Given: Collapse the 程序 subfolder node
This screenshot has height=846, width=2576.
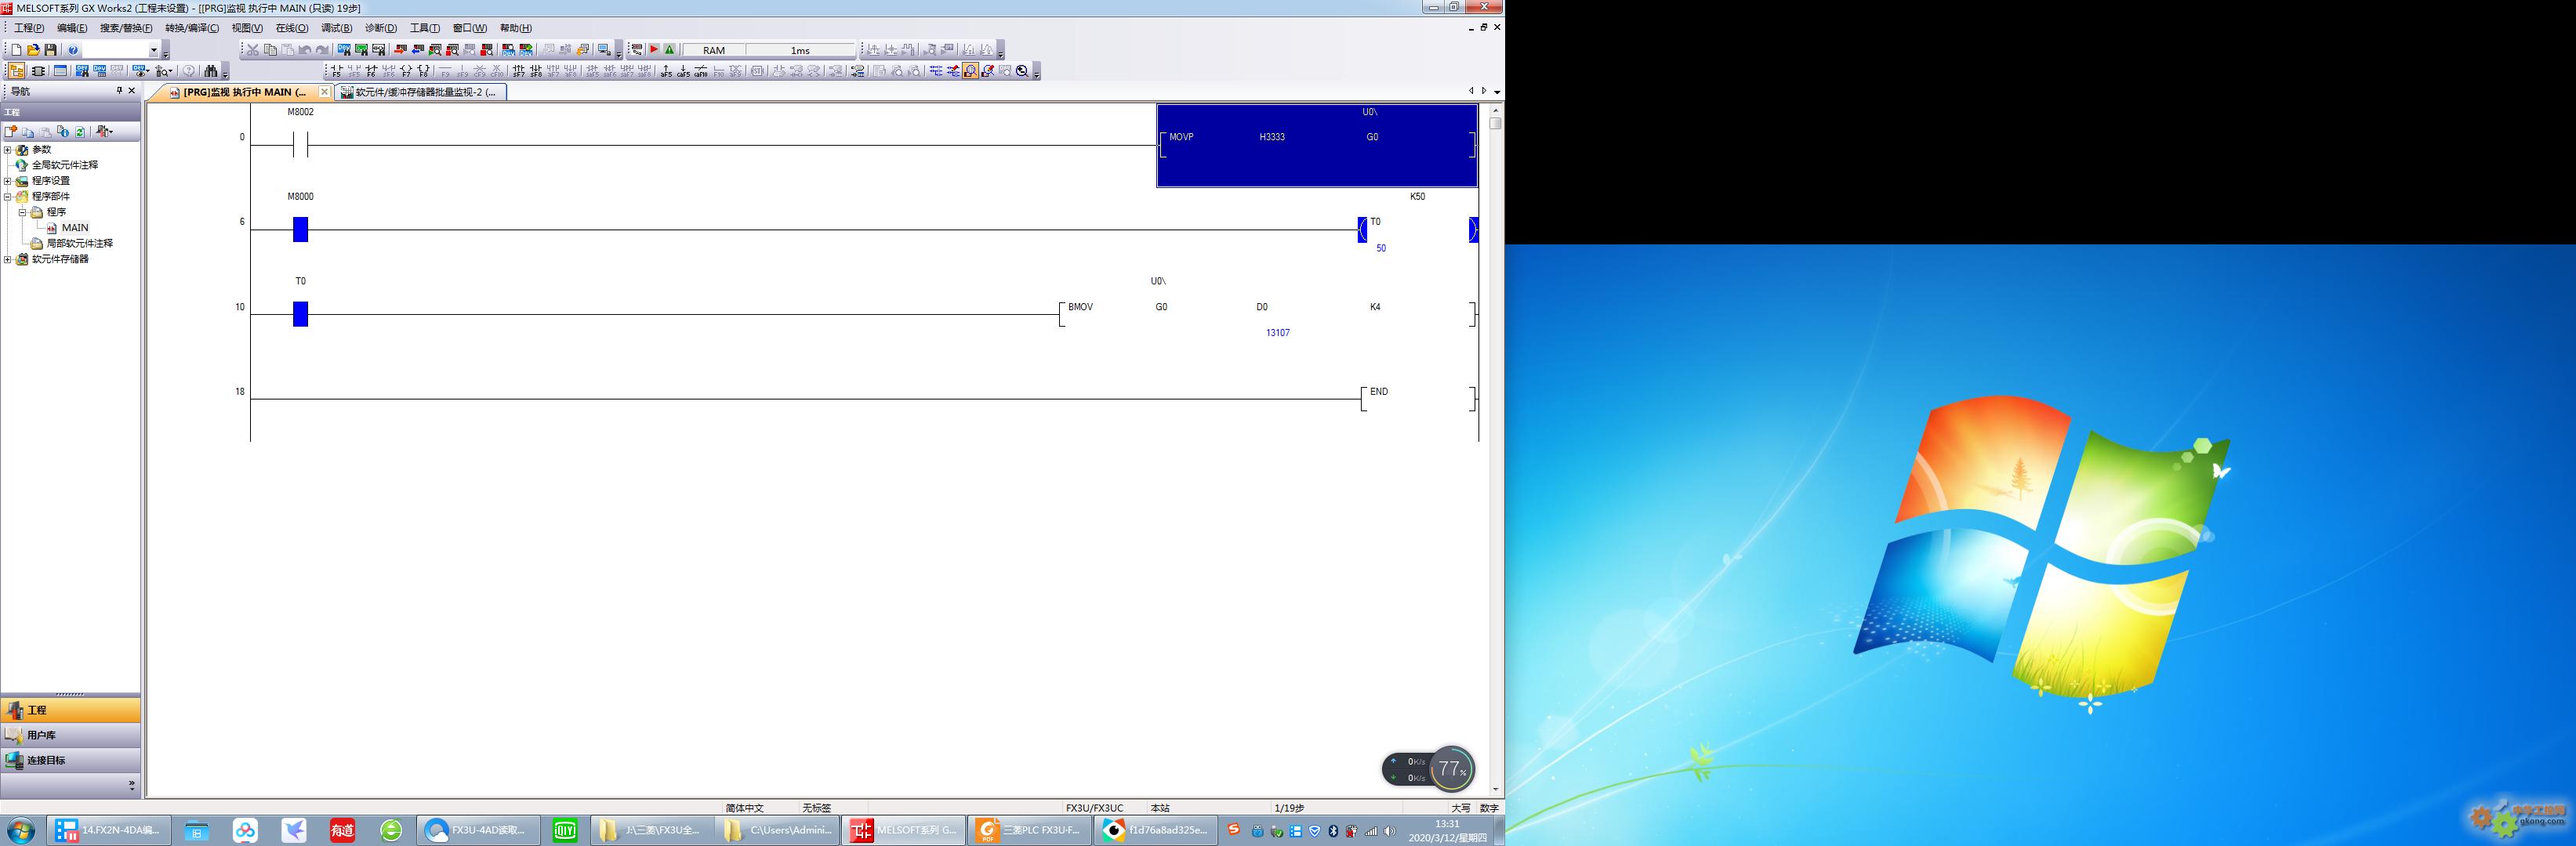Looking at the screenshot, I should pos(22,213).
